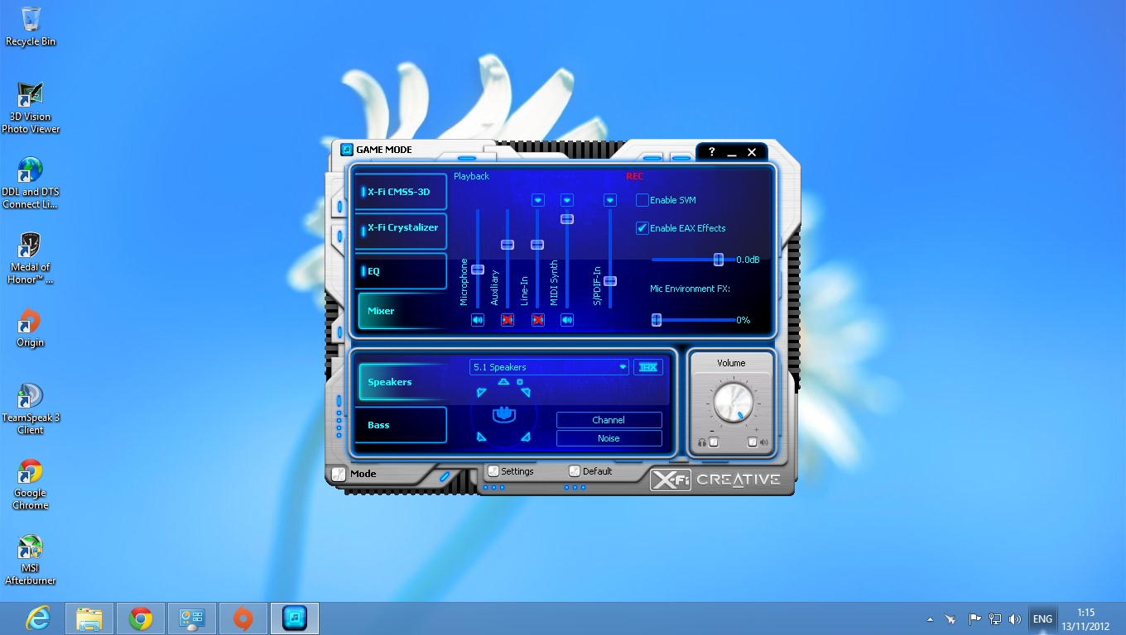Click the center speaker icon
The image size is (1126, 635).
point(503,382)
